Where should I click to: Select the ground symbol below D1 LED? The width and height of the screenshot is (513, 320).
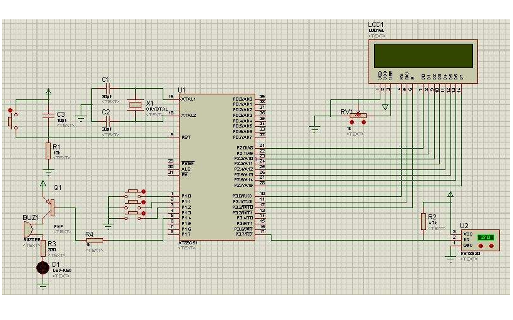point(43,287)
